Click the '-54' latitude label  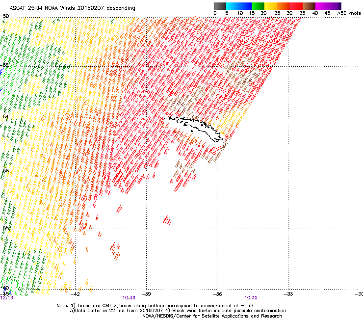coord(4,116)
